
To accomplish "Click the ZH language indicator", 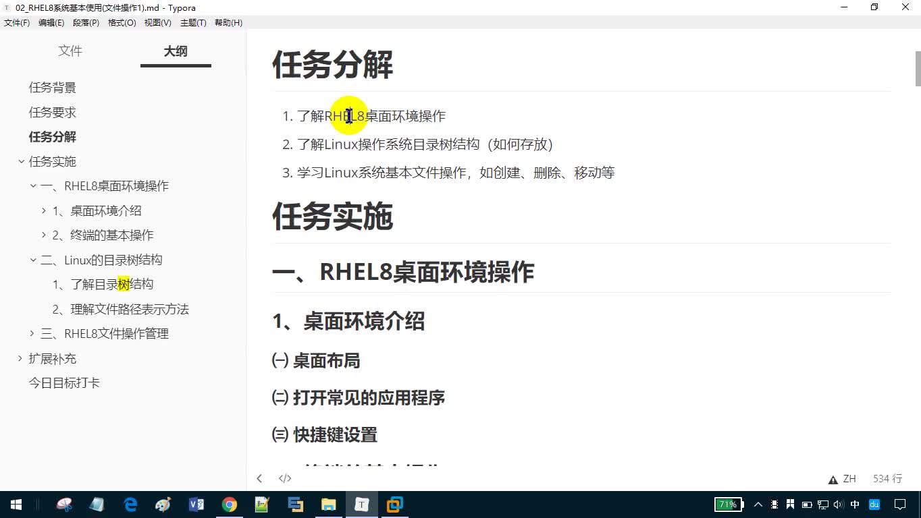I will [x=849, y=478].
